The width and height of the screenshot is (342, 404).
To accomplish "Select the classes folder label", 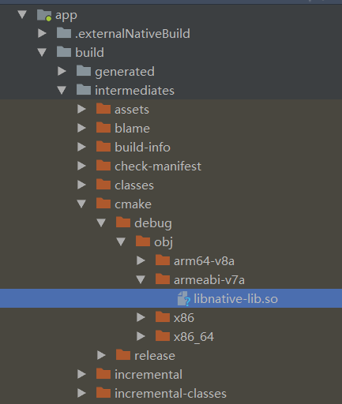I will click(x=134, y=185).
